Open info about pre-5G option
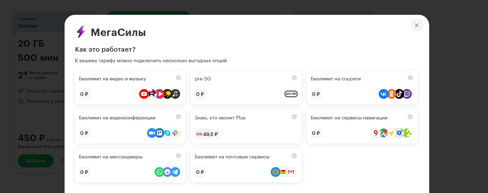The image size is (488, 193). (294, 78)
